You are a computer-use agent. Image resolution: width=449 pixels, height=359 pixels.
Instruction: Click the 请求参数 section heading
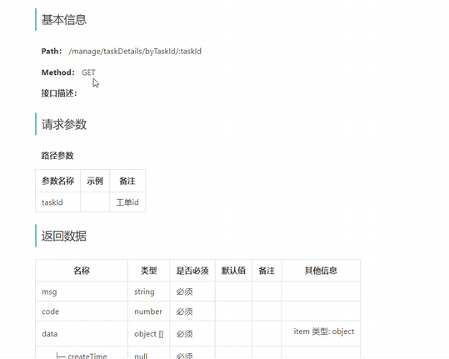64,124
